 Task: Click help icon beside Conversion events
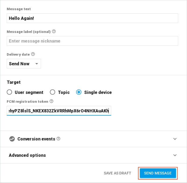click(58, 139)
